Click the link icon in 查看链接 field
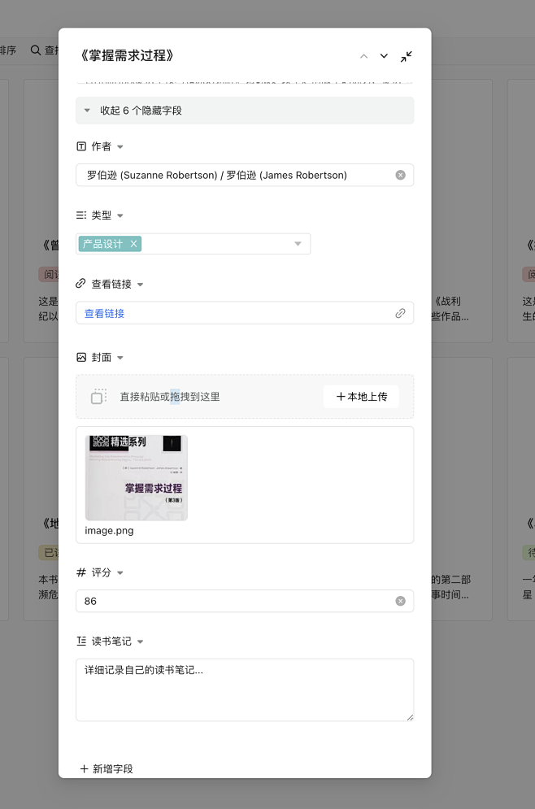The width and height of the screenshot is (535, 809). tap(400, 313)
